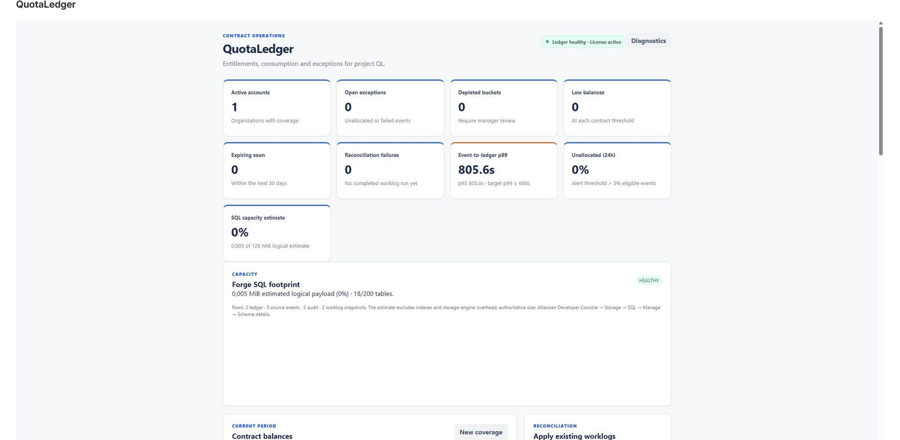900x440 pixels.
Task: Click the Unallocated (24h) label
Action: [x=593, y=155]
